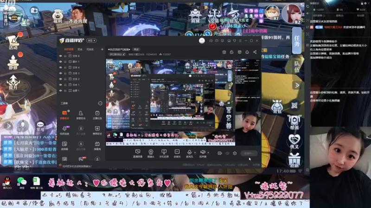Click the game's 常用 quick chat button
The height and width of the screenshot is (208, 371).
[x=40, y=126]
